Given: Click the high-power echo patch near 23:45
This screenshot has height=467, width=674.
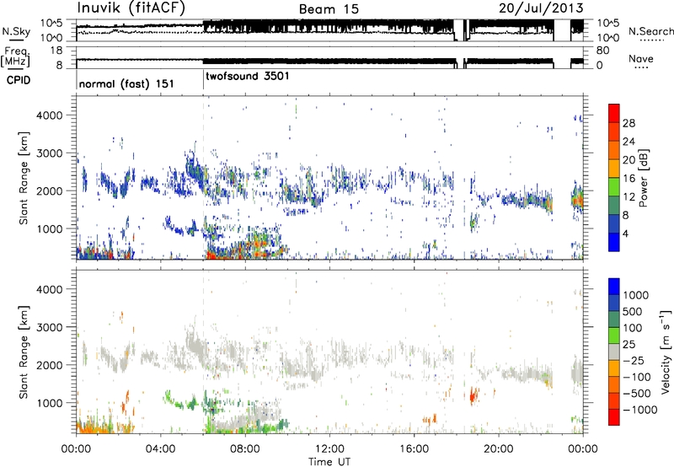Looking at the screenshot, I should tap(578, 199).
